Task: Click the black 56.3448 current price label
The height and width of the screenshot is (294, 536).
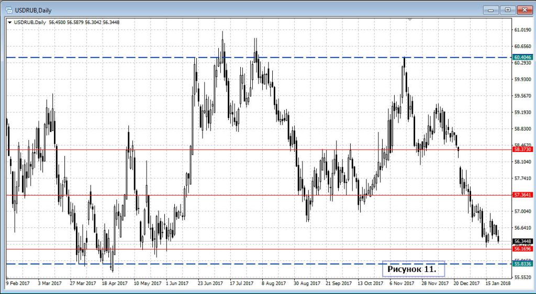Action: 523,242
